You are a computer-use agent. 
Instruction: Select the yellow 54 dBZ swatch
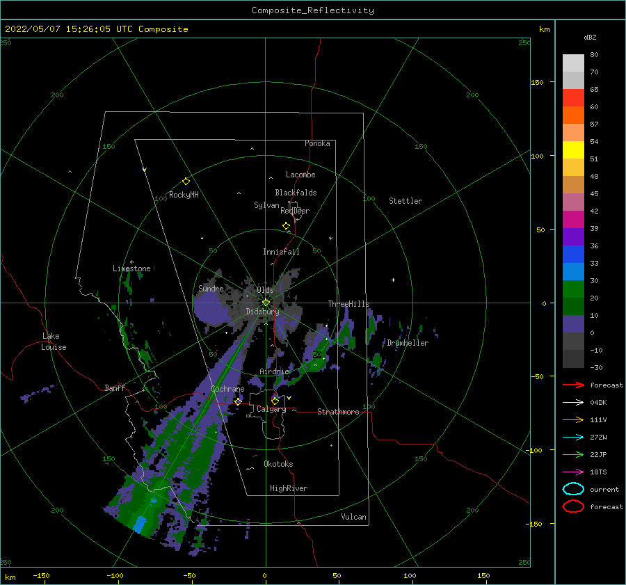click(x=573, y=150)
